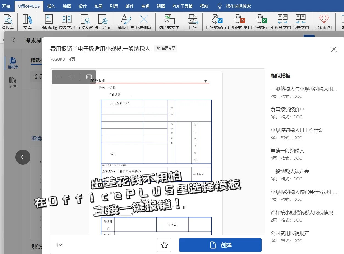Open the 模板库 ribbon button
The image size is (344, 254).
pos(8,22)
